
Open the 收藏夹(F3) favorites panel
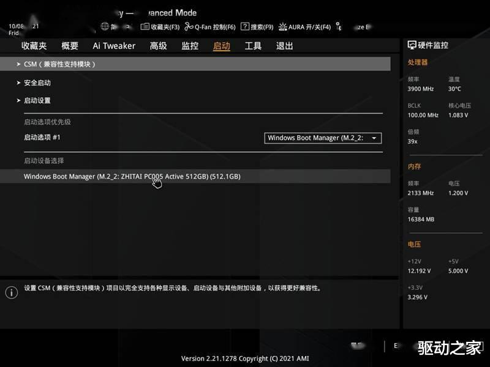[161, 26]
